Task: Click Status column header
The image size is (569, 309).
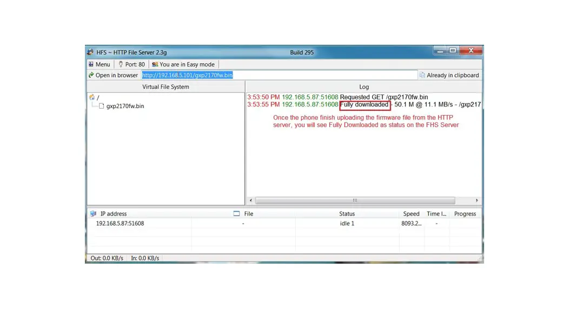Action: click(x=347, y=214)
